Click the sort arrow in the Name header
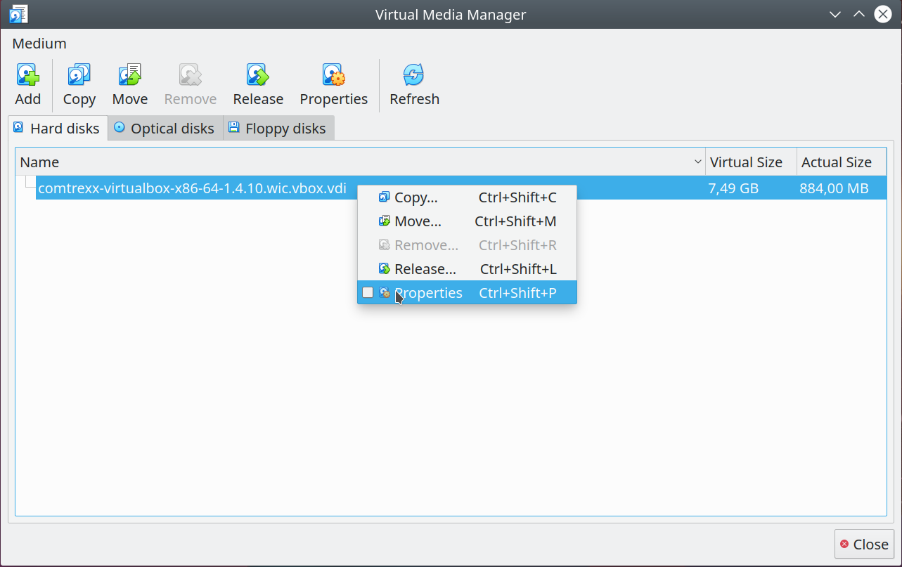This screenshot has height=567, width=902. [x=698, y=162]
